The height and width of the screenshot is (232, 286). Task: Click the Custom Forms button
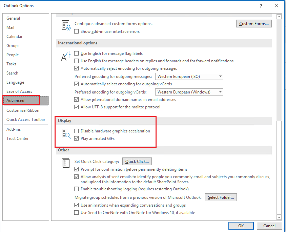pyautogui.click(x=254, y=24)
